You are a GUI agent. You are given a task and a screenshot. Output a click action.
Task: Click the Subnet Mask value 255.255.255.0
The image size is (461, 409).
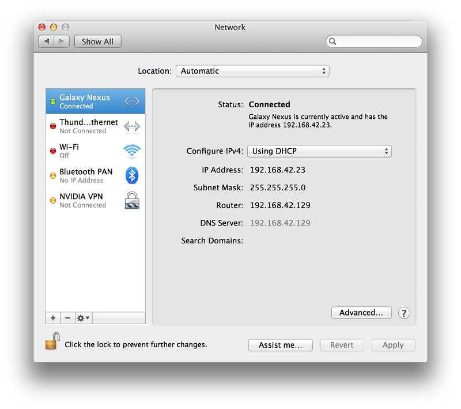[278, 187]
